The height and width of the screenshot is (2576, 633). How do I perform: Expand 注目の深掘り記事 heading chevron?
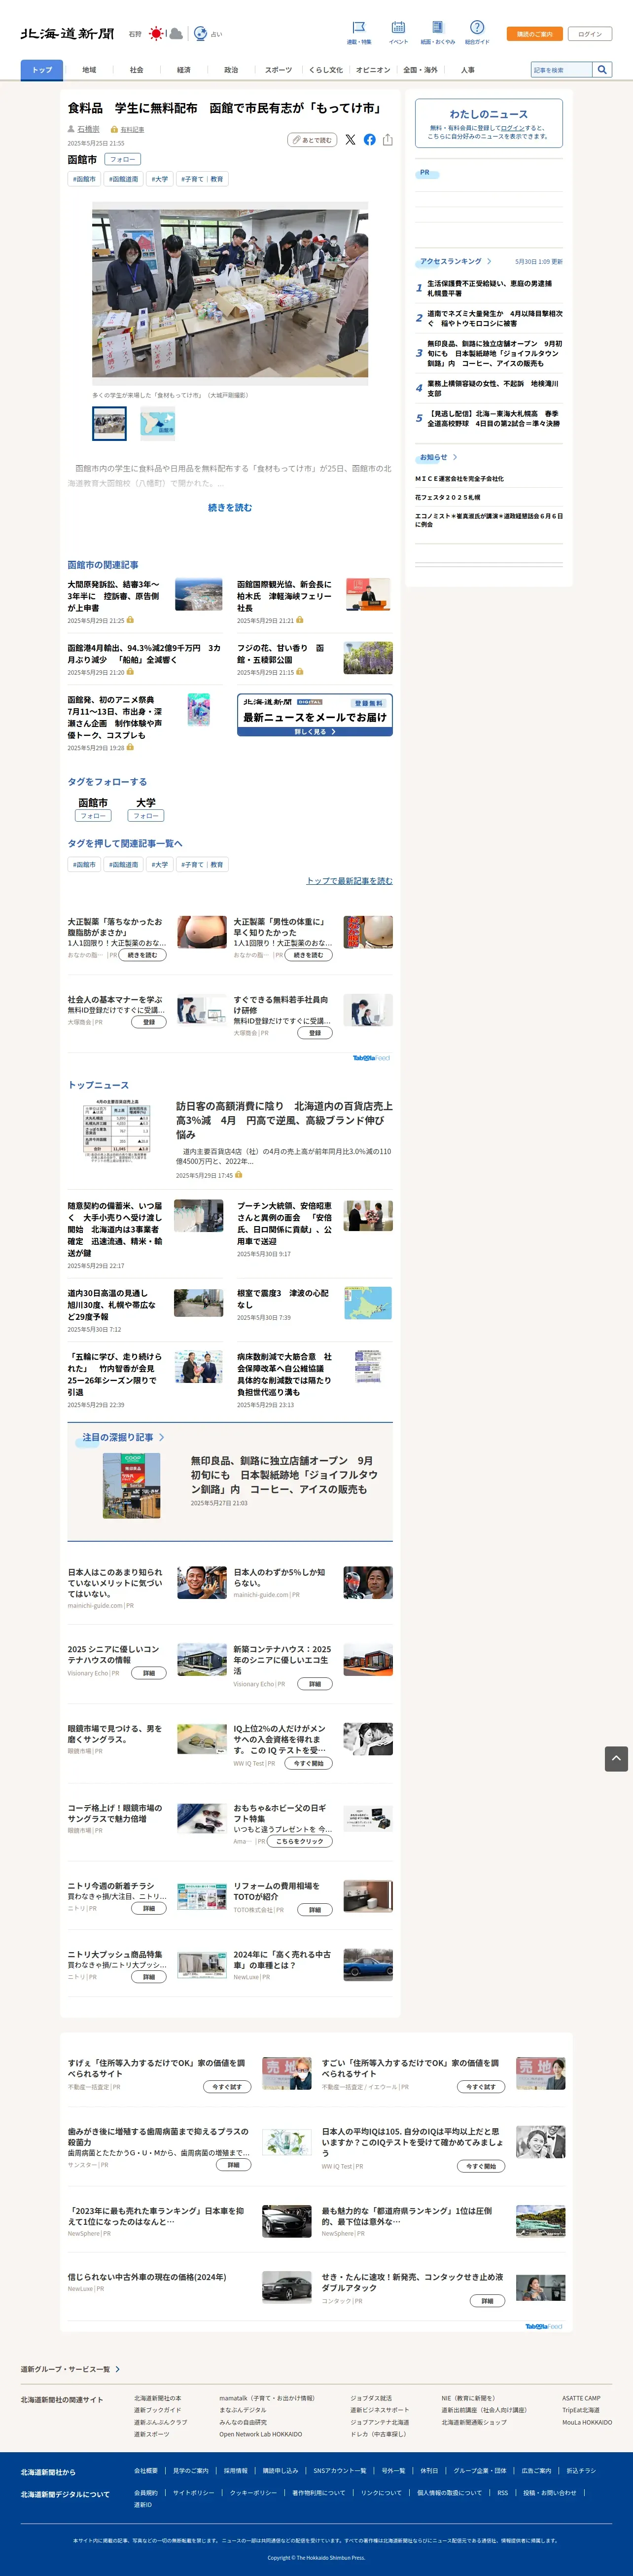click(161, 1437)
